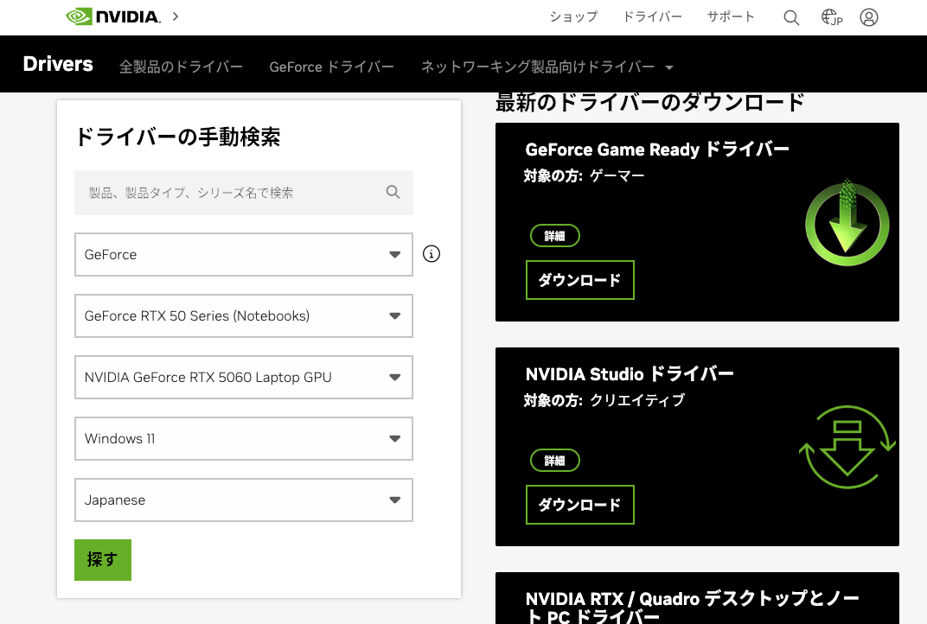Open NVIDIA GeForce RTX 5060 Laptop GPU dropdown
The height and width of the screenshot is (624, 927).
click(244, 377)
